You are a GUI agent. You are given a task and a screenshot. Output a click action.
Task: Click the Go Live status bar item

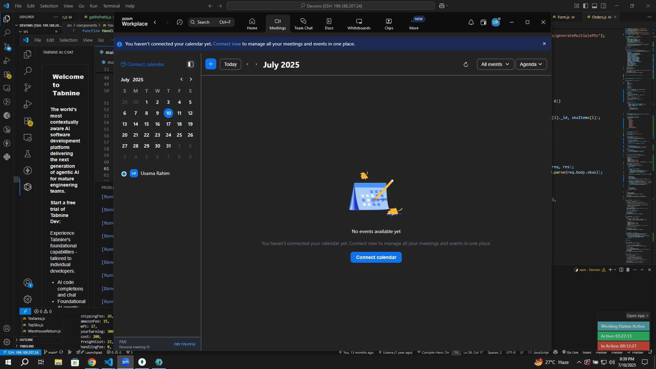[x=570, y=352]
